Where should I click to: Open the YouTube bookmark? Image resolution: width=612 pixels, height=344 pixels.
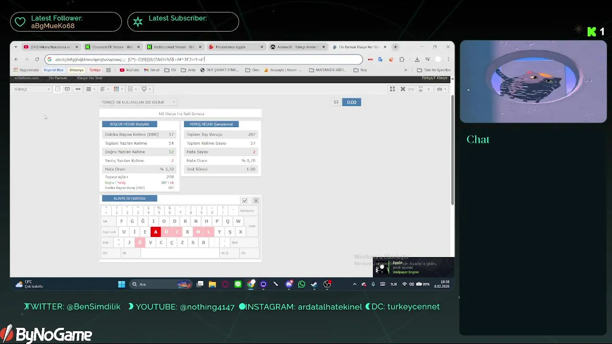point(130,70)
